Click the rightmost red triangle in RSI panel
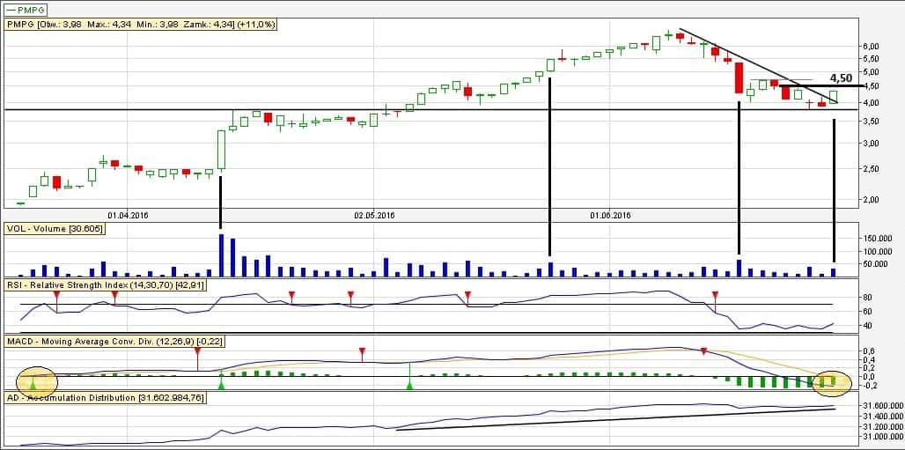 click(715, 295)
